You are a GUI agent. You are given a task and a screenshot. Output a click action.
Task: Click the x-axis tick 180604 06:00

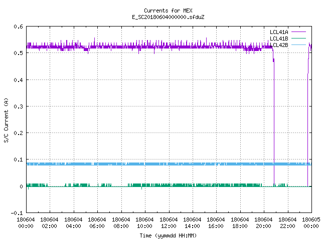(97, 222)
